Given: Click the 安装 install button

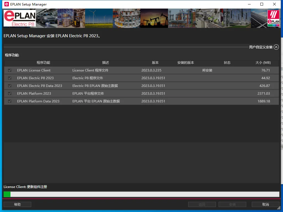Looking at the screenshot, I should 232,205.
